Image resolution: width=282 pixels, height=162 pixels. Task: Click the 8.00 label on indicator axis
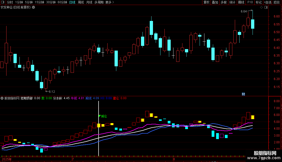point(277,101)
